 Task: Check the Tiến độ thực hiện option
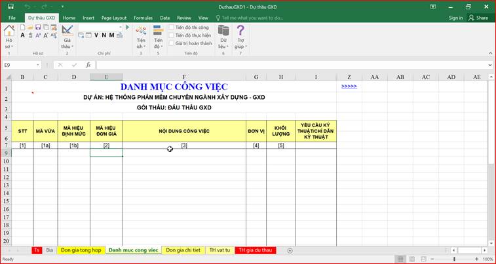click(x=172, y=35)
